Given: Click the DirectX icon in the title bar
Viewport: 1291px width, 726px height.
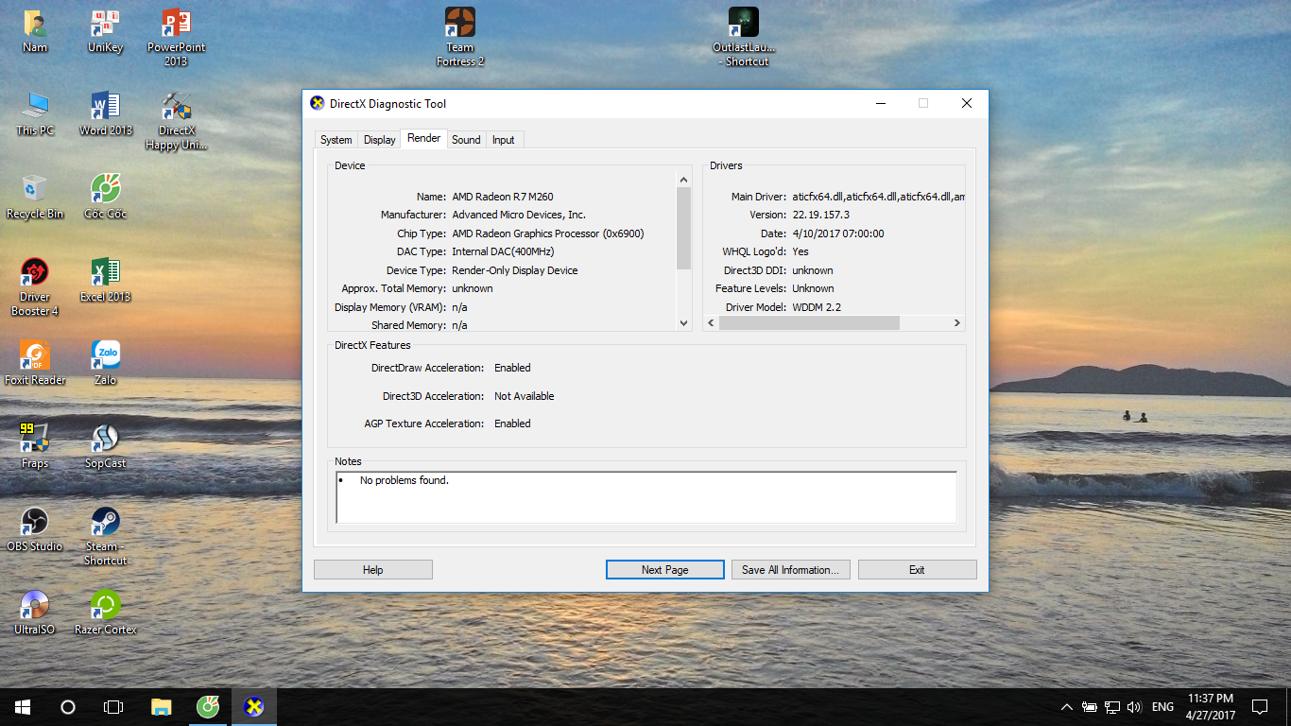Looking at the screenshot, I should click(318, 104).
